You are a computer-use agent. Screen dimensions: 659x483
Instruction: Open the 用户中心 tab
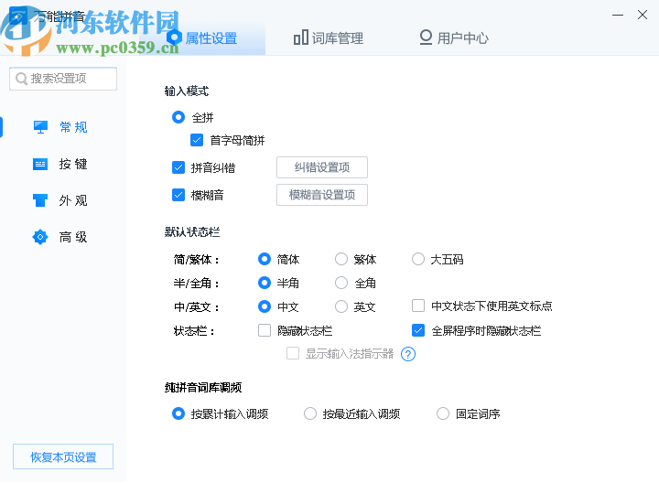(453, 38)
